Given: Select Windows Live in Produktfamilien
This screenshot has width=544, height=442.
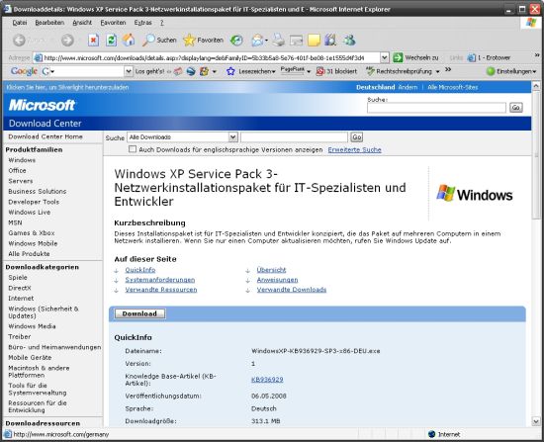Looking at the screenshot, I should coord(30,212).
